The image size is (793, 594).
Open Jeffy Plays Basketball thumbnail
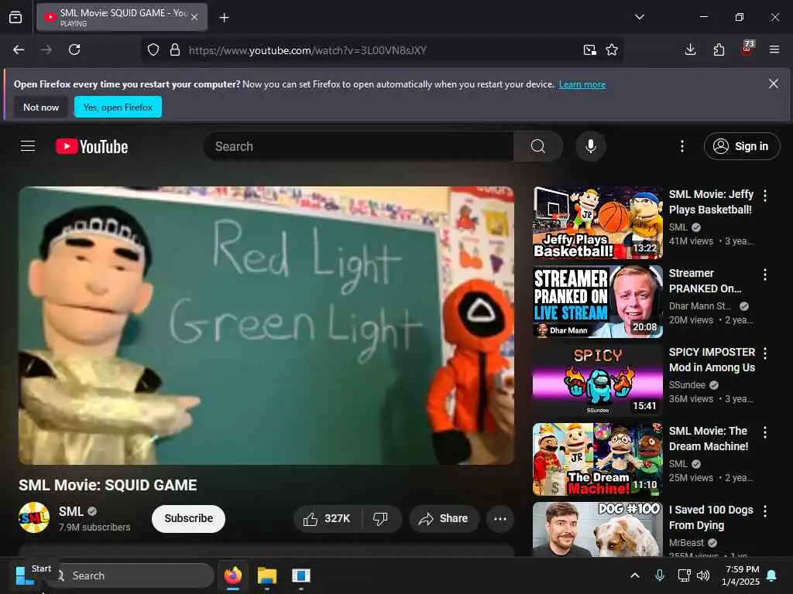click(x=597, y=223)
